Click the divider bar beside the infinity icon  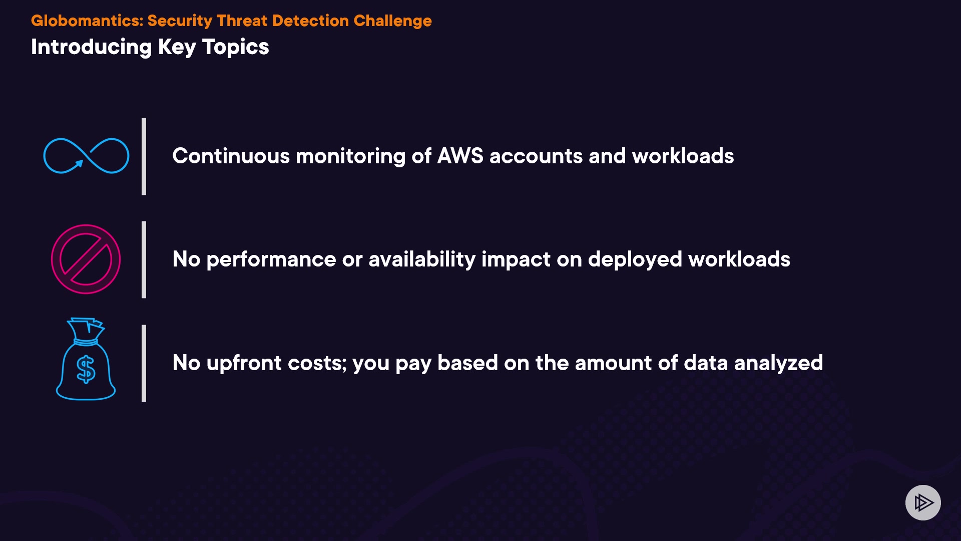click(x=144, y=156)
